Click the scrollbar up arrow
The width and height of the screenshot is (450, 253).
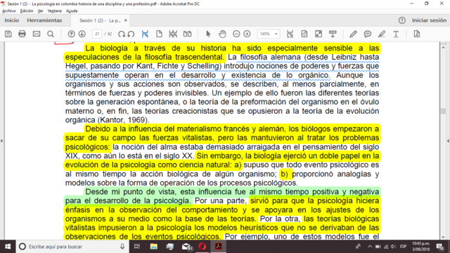click(x=443, y=47)
